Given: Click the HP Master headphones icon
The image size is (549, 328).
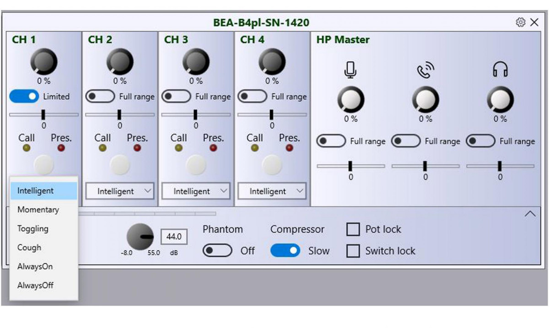Looking at the screenshot, I should pos(500,70).
